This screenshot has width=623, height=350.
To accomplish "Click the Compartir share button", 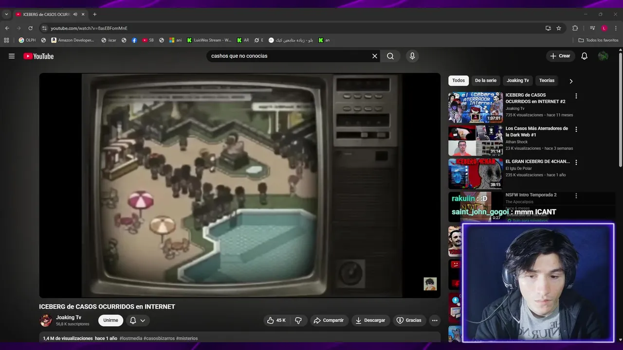I will pyautogui.click(x=329, y=320).
